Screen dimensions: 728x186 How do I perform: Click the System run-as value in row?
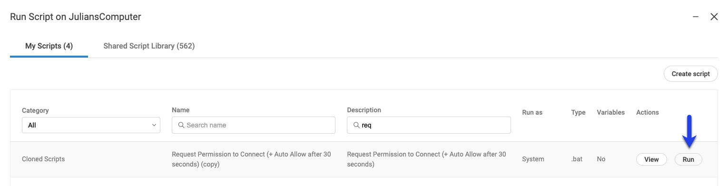533,159
